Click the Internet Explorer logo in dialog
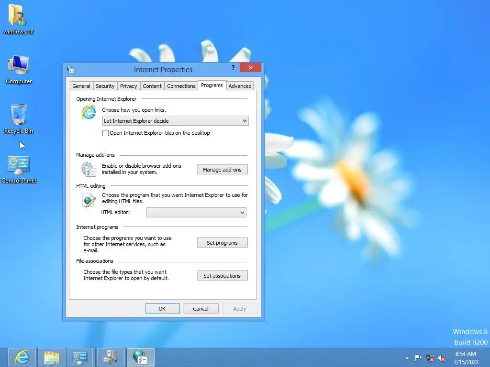This screenshot has width=490, height=367. (89, 112)
